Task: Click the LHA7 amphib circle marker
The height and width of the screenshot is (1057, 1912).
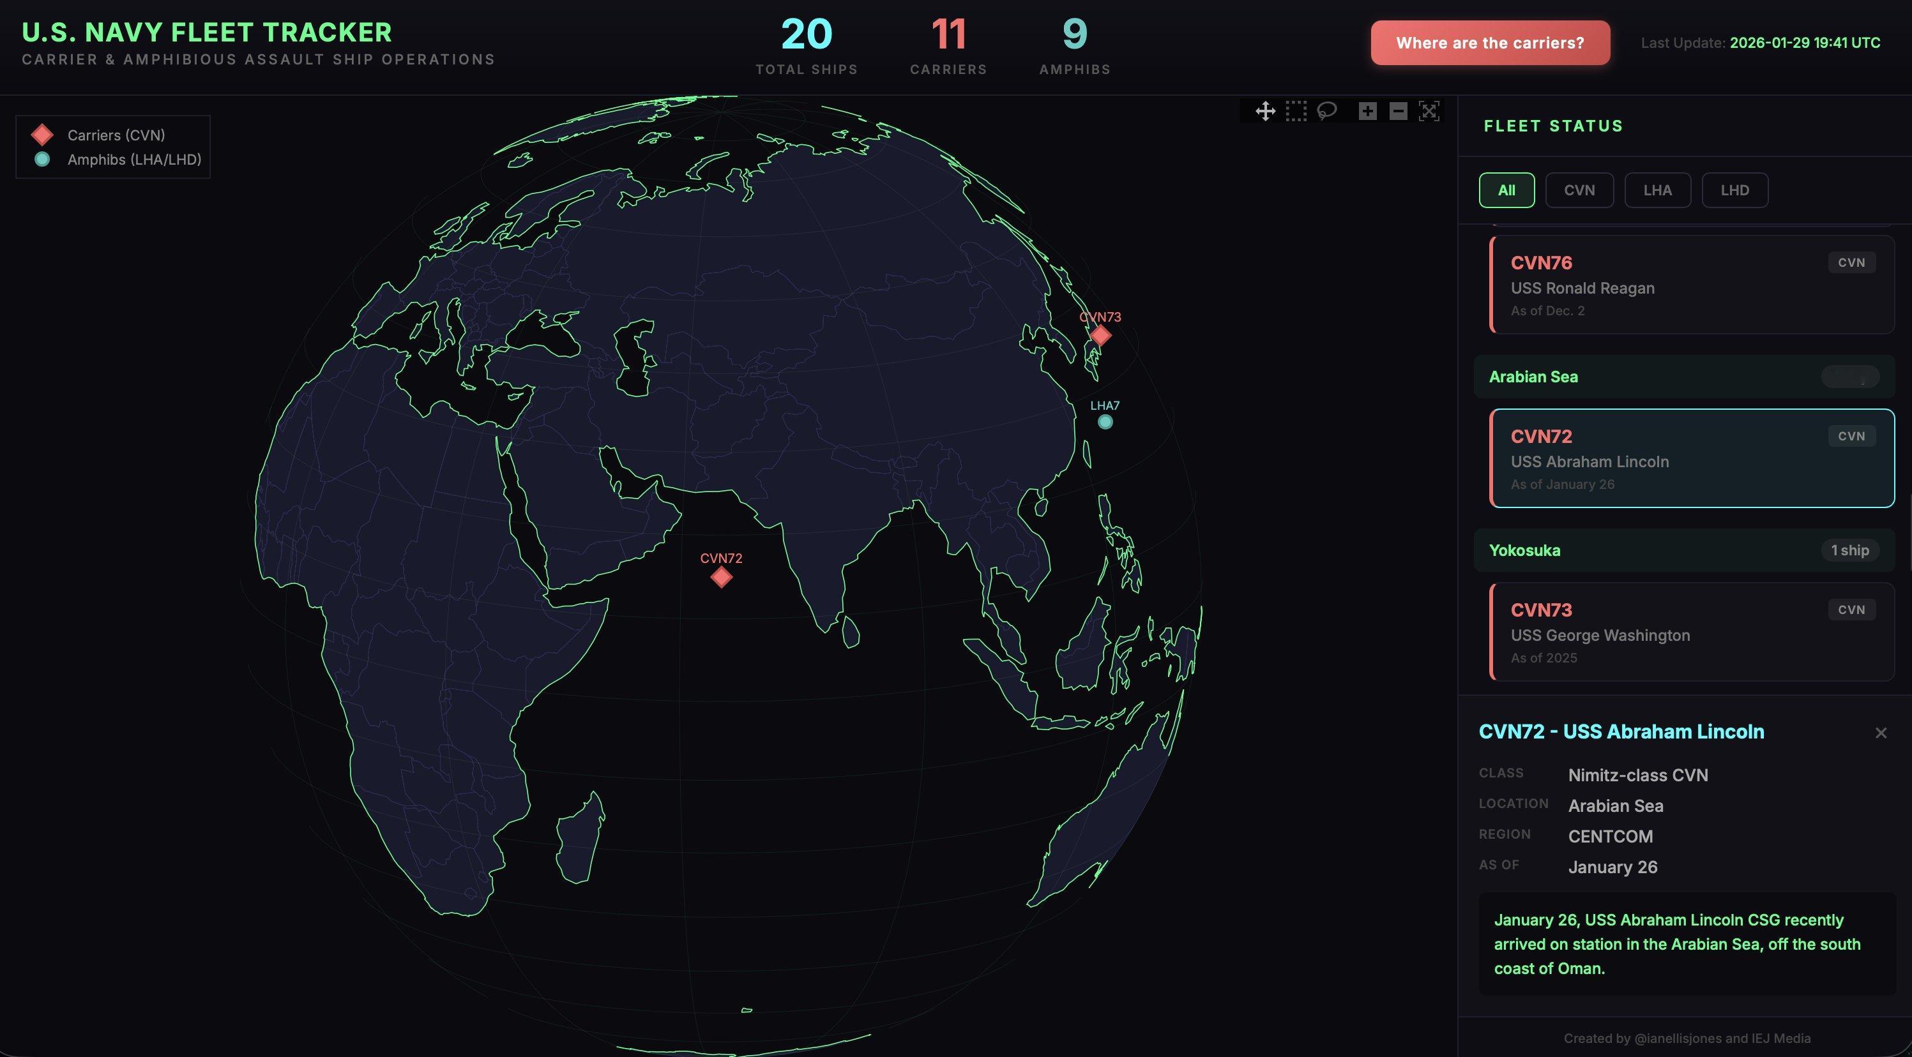Action: (x=1104, y=422)
